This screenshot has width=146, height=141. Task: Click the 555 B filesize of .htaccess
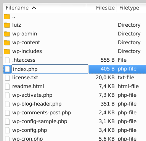[107, 60]
